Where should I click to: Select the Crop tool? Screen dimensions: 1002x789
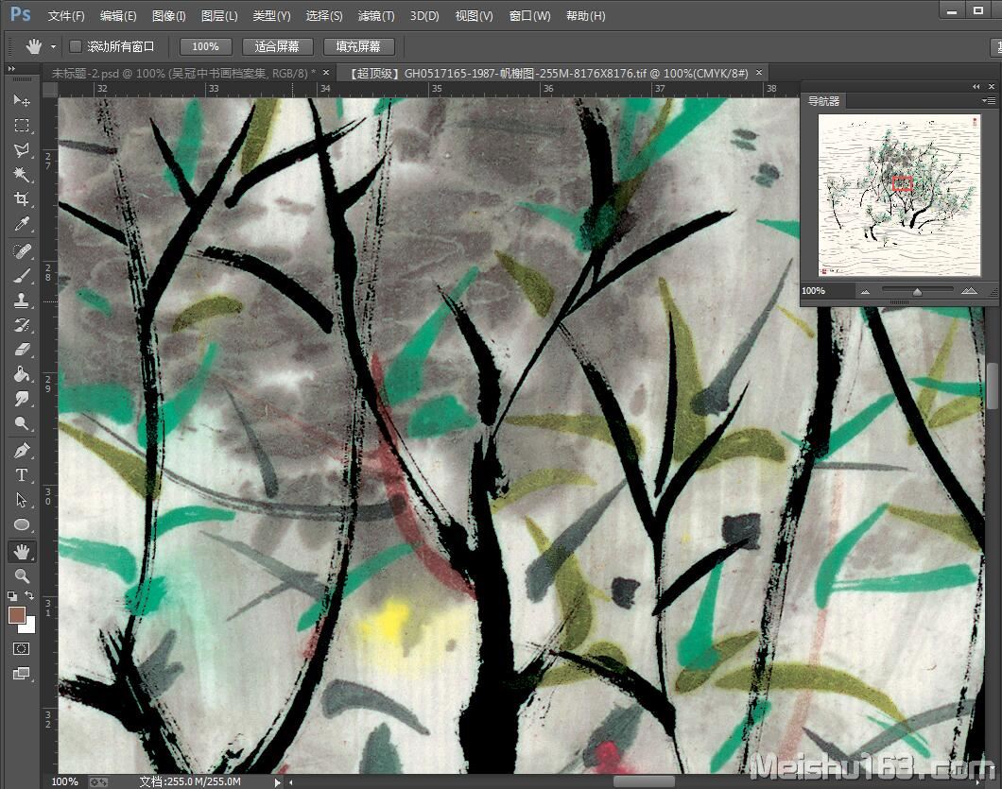tap(22, 199)
